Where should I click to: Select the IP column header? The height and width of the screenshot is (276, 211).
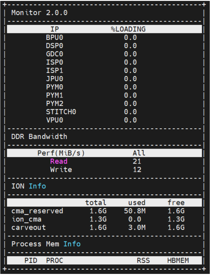click(x=55, y=29)
